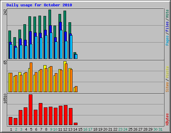
Task: Click day label '17' on the x-axis
Action: pos(90,129)
